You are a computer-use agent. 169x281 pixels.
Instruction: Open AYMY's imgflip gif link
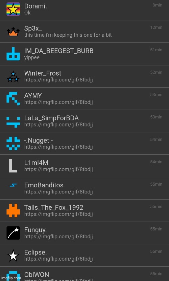[58, 102]
